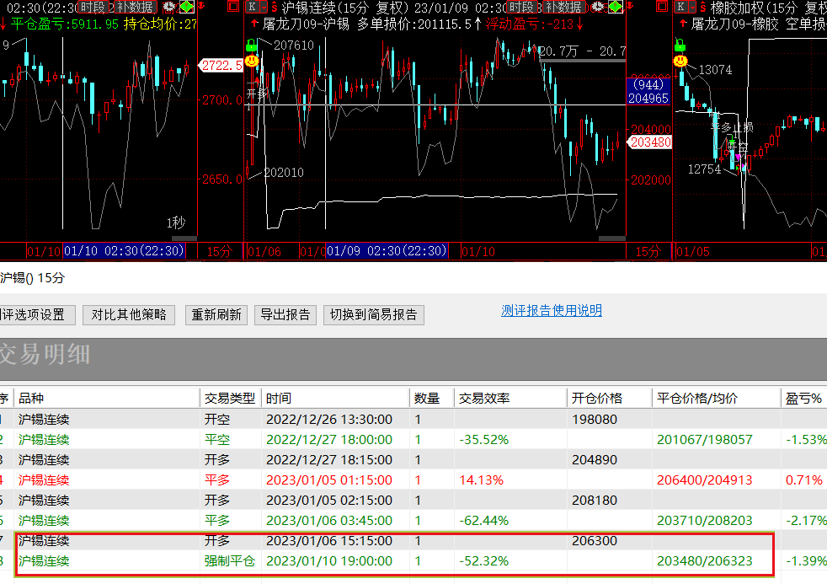This screenshot has width=827, height=584.
Task: Click the K button of the 橡胶加权 chart
Action: pos(681,7)
